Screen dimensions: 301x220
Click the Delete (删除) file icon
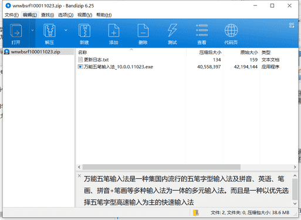click(143, 31)
